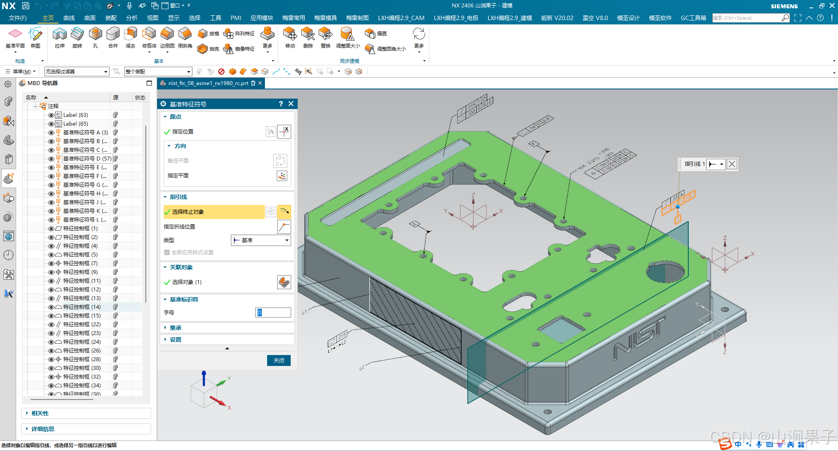This screenshot has width=838, height=451.
Task: Click 更多 in the 基本 group
Action: coord(268,39)
